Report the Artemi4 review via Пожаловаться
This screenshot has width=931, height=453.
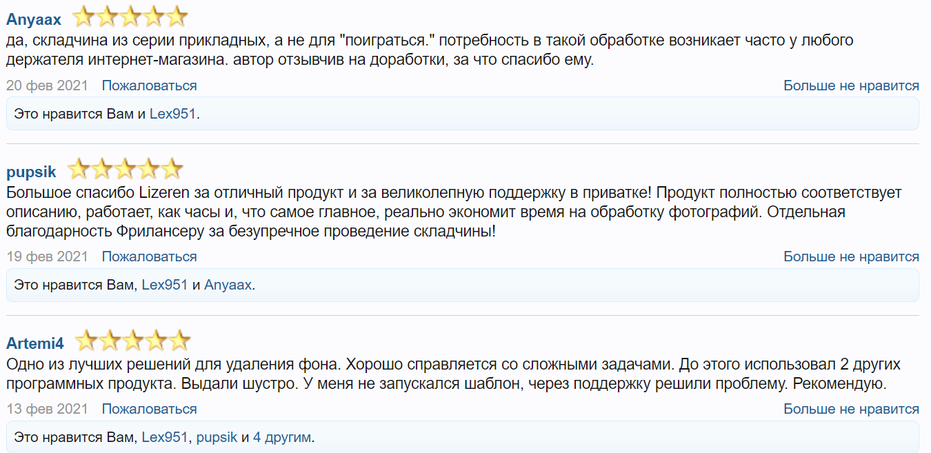pyautogui.click(x=149, y=409)
